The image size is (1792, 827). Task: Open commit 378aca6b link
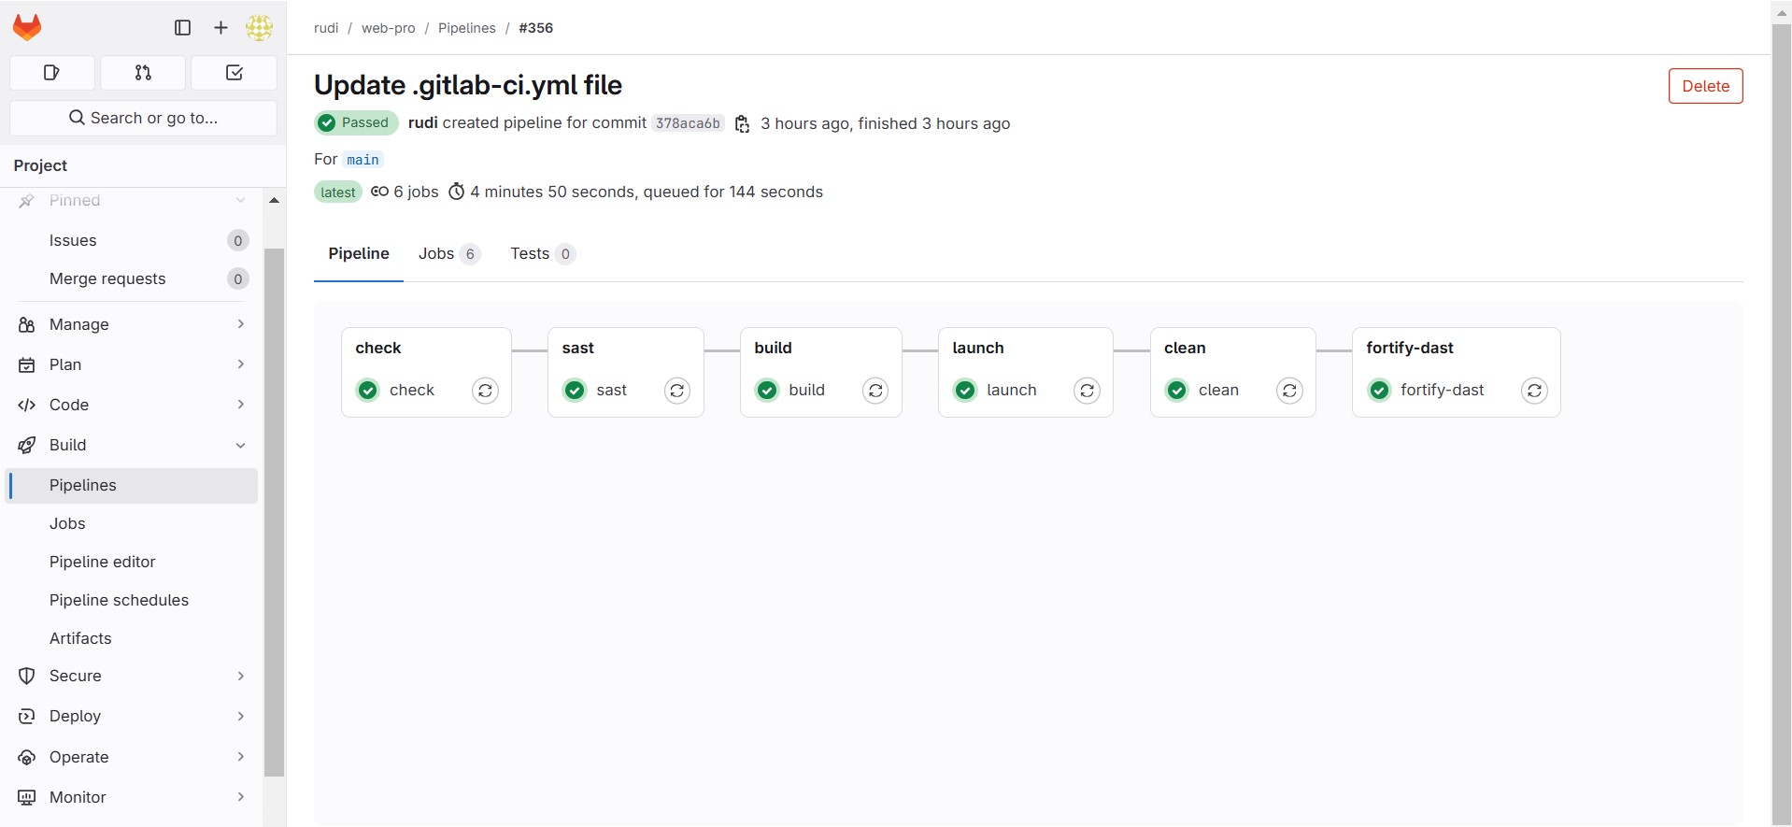click(688, 123)
